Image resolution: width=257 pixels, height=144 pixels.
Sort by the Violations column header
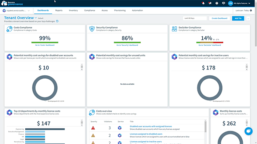tap(108, 121)
